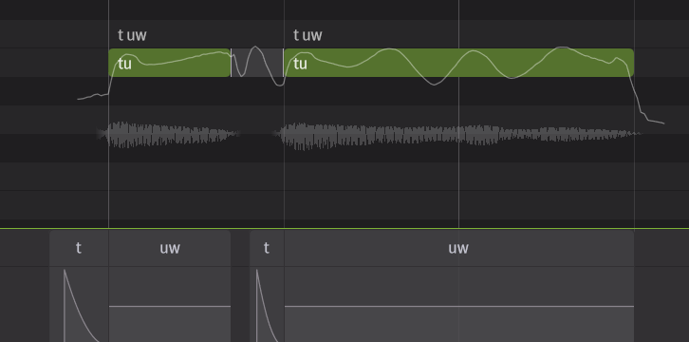689x342 pixels.
Task: Click the green divider above the phoneme panel
Action: tap(344, 229)
